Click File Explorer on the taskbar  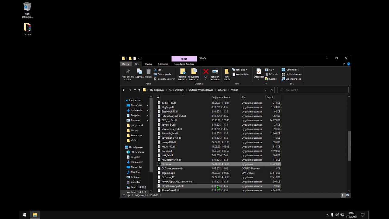(x=35, y=215)
